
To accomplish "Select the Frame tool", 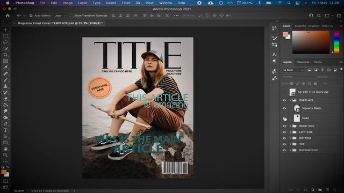I will tap(5, 61).
